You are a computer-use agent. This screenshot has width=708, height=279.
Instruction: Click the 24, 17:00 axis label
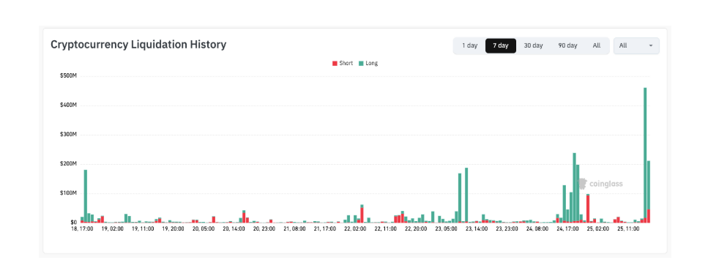(567, 229)
